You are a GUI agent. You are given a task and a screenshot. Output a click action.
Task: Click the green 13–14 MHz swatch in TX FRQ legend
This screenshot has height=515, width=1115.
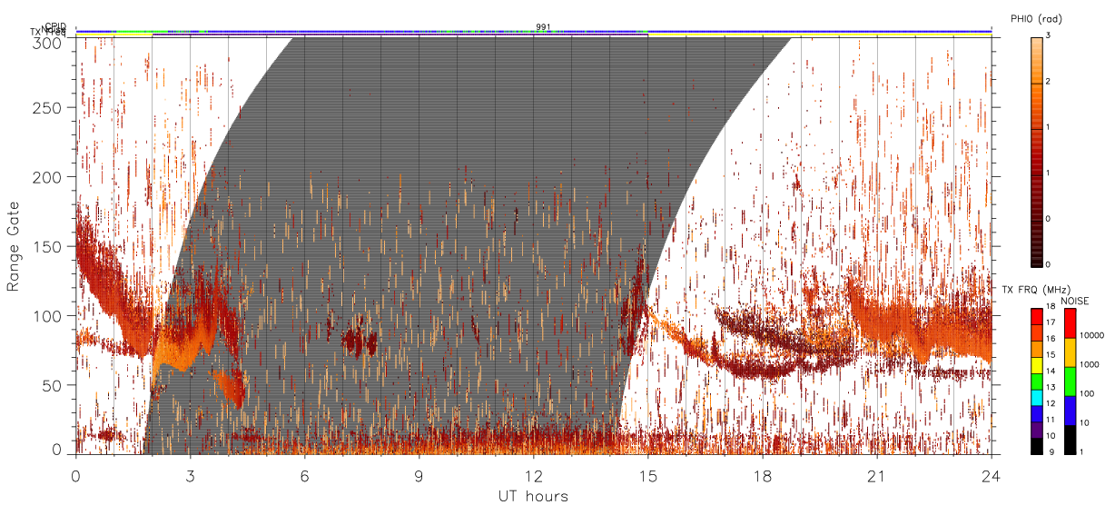1037,381
